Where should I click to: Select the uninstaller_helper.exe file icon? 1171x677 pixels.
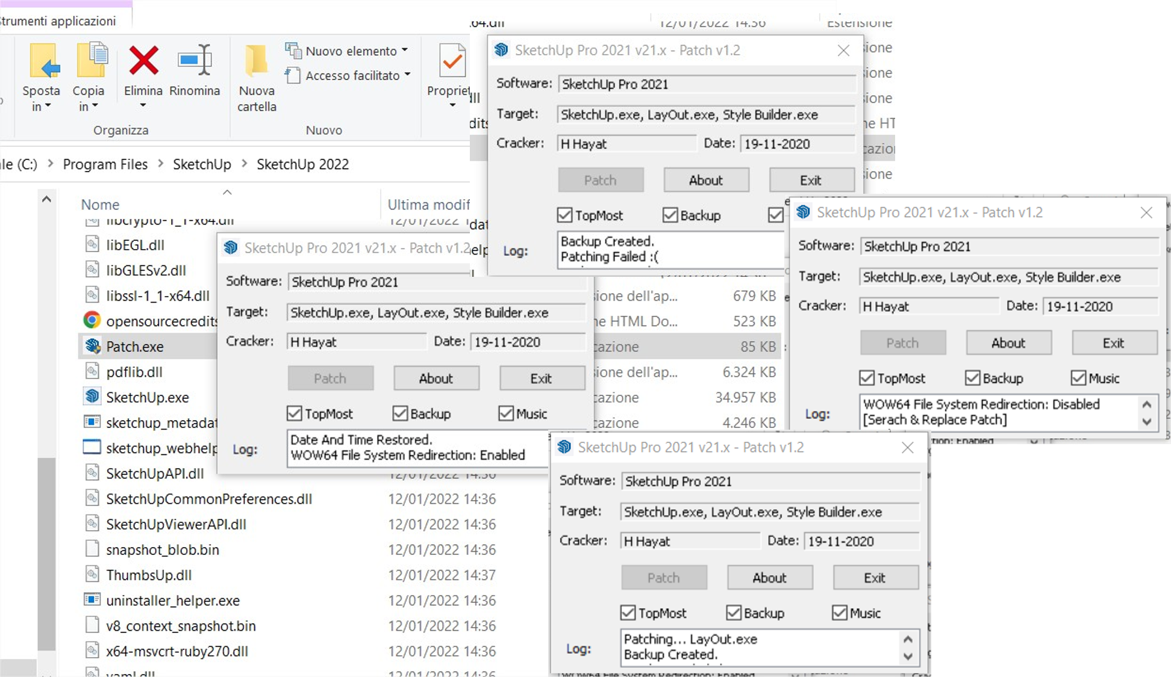click(x=92, y=599)
